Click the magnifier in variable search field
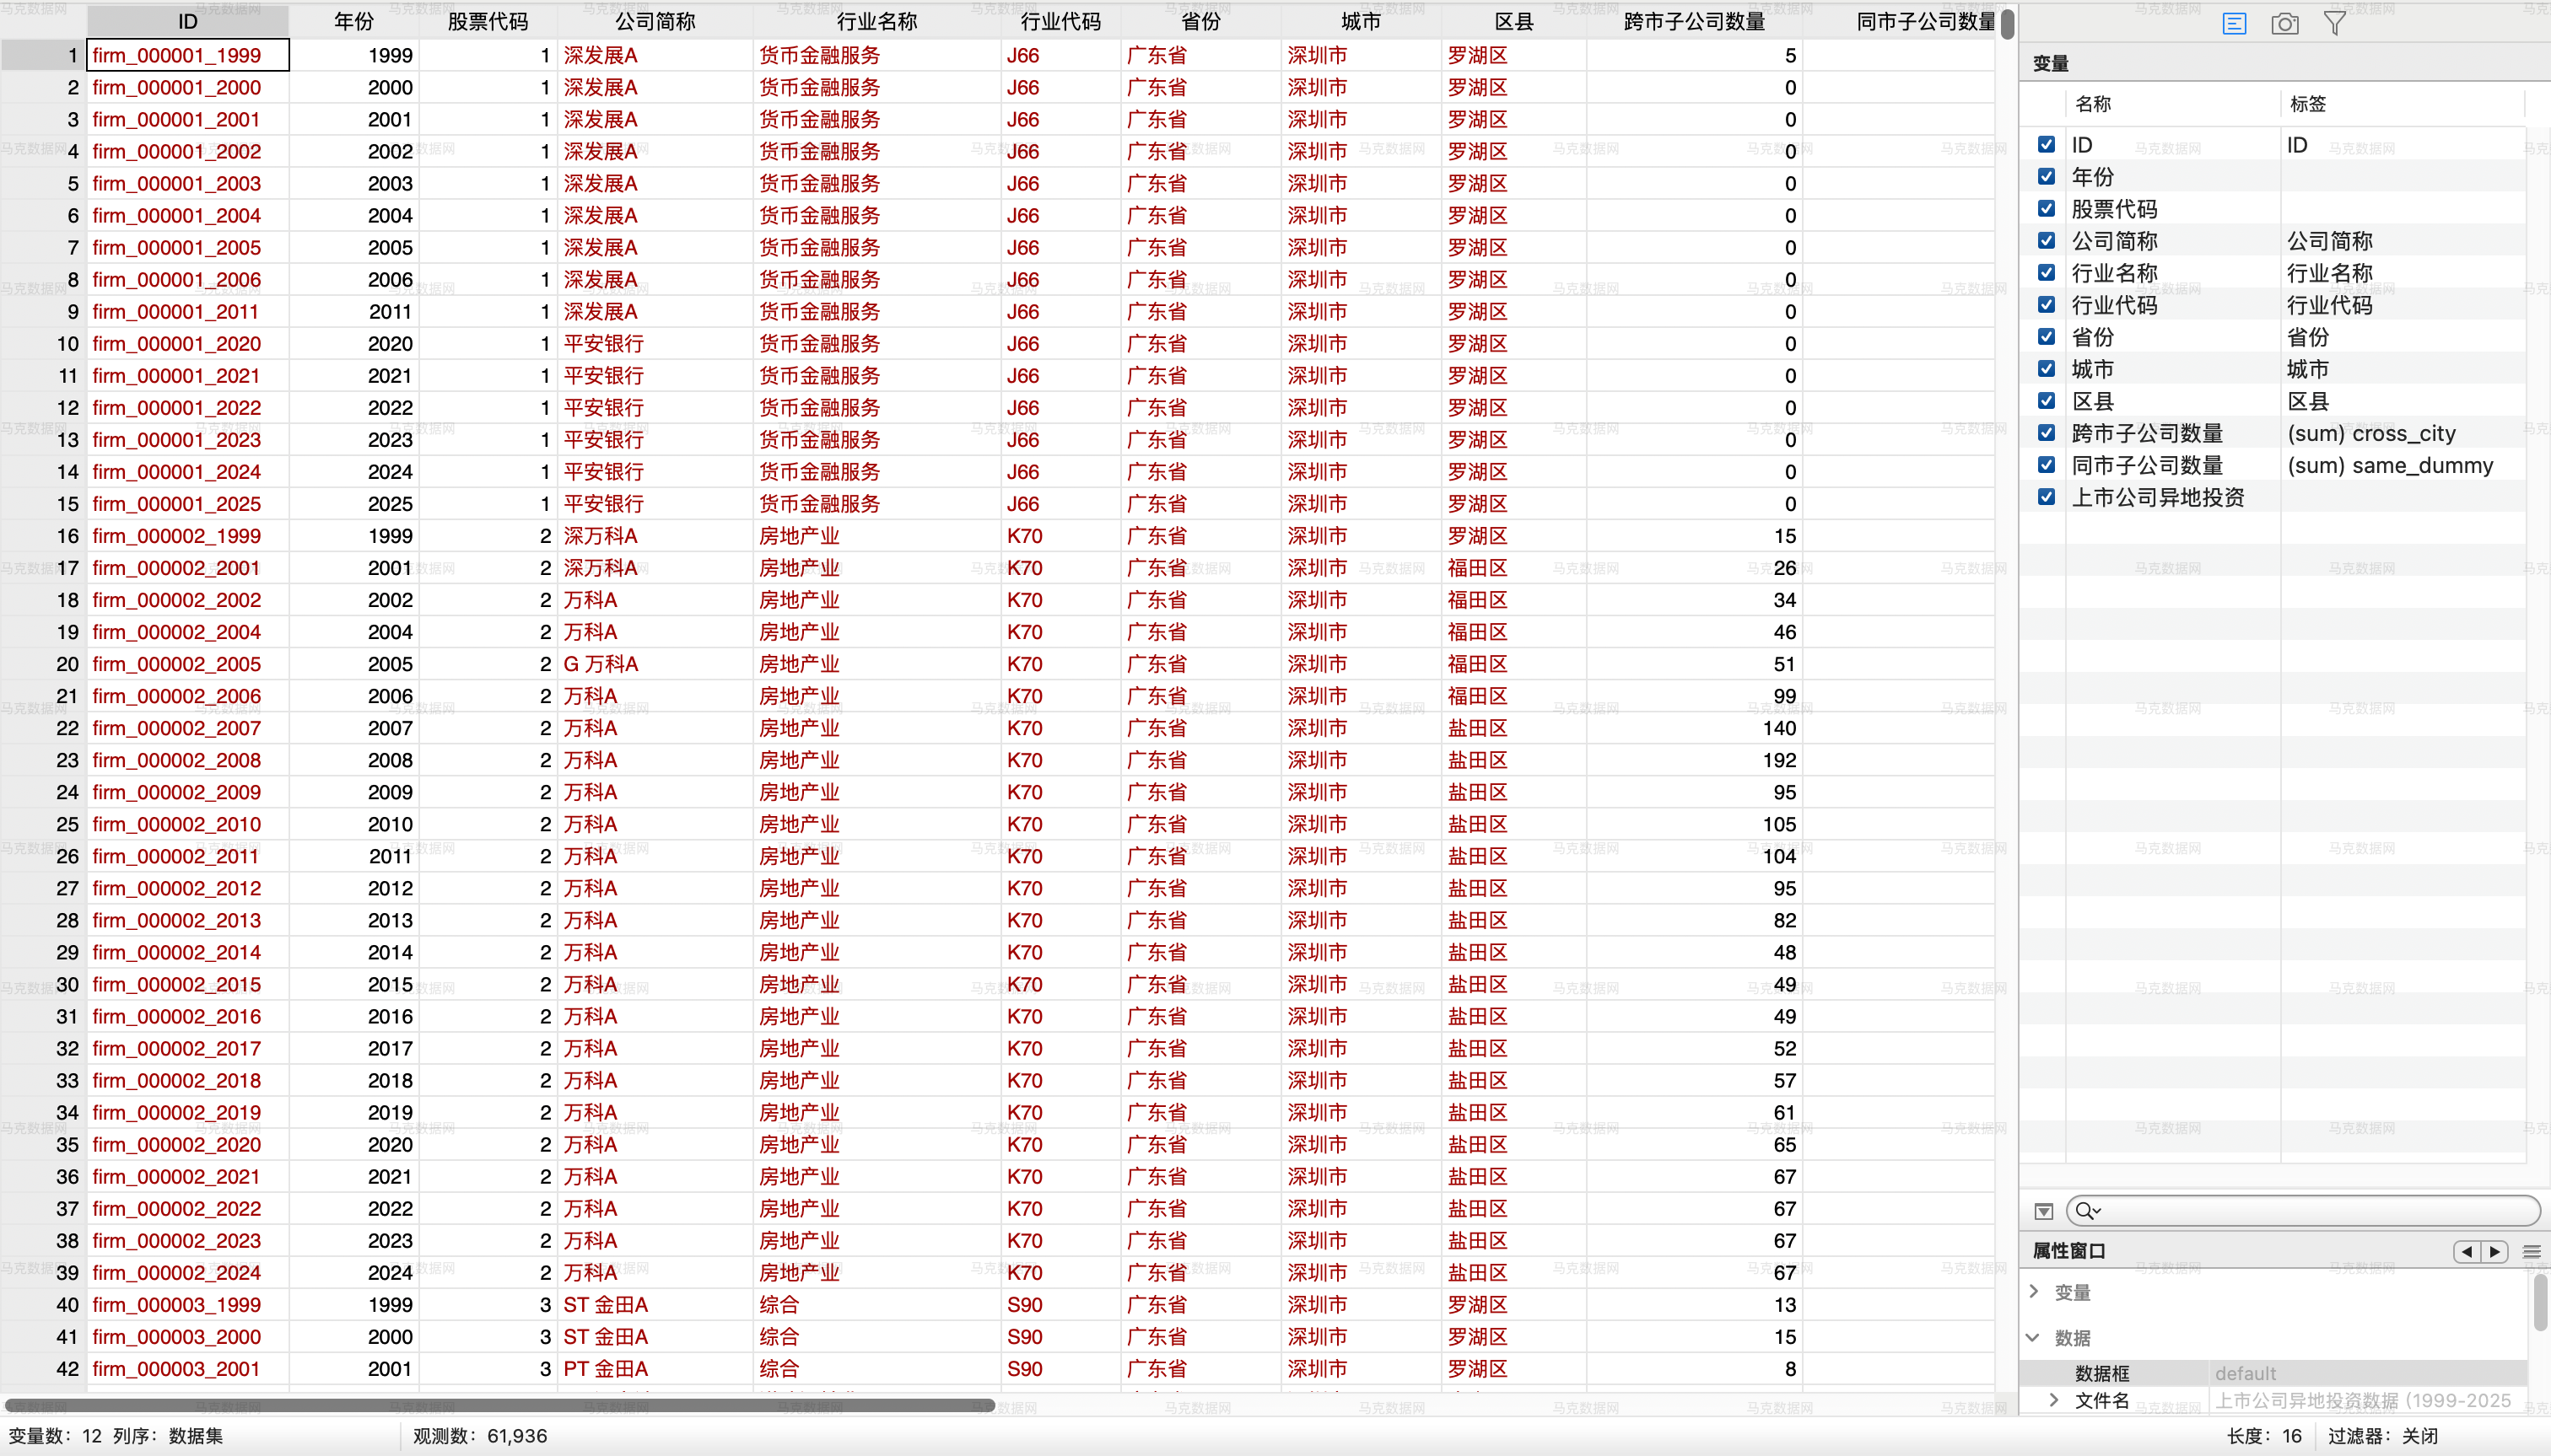 [2086, 1211]
